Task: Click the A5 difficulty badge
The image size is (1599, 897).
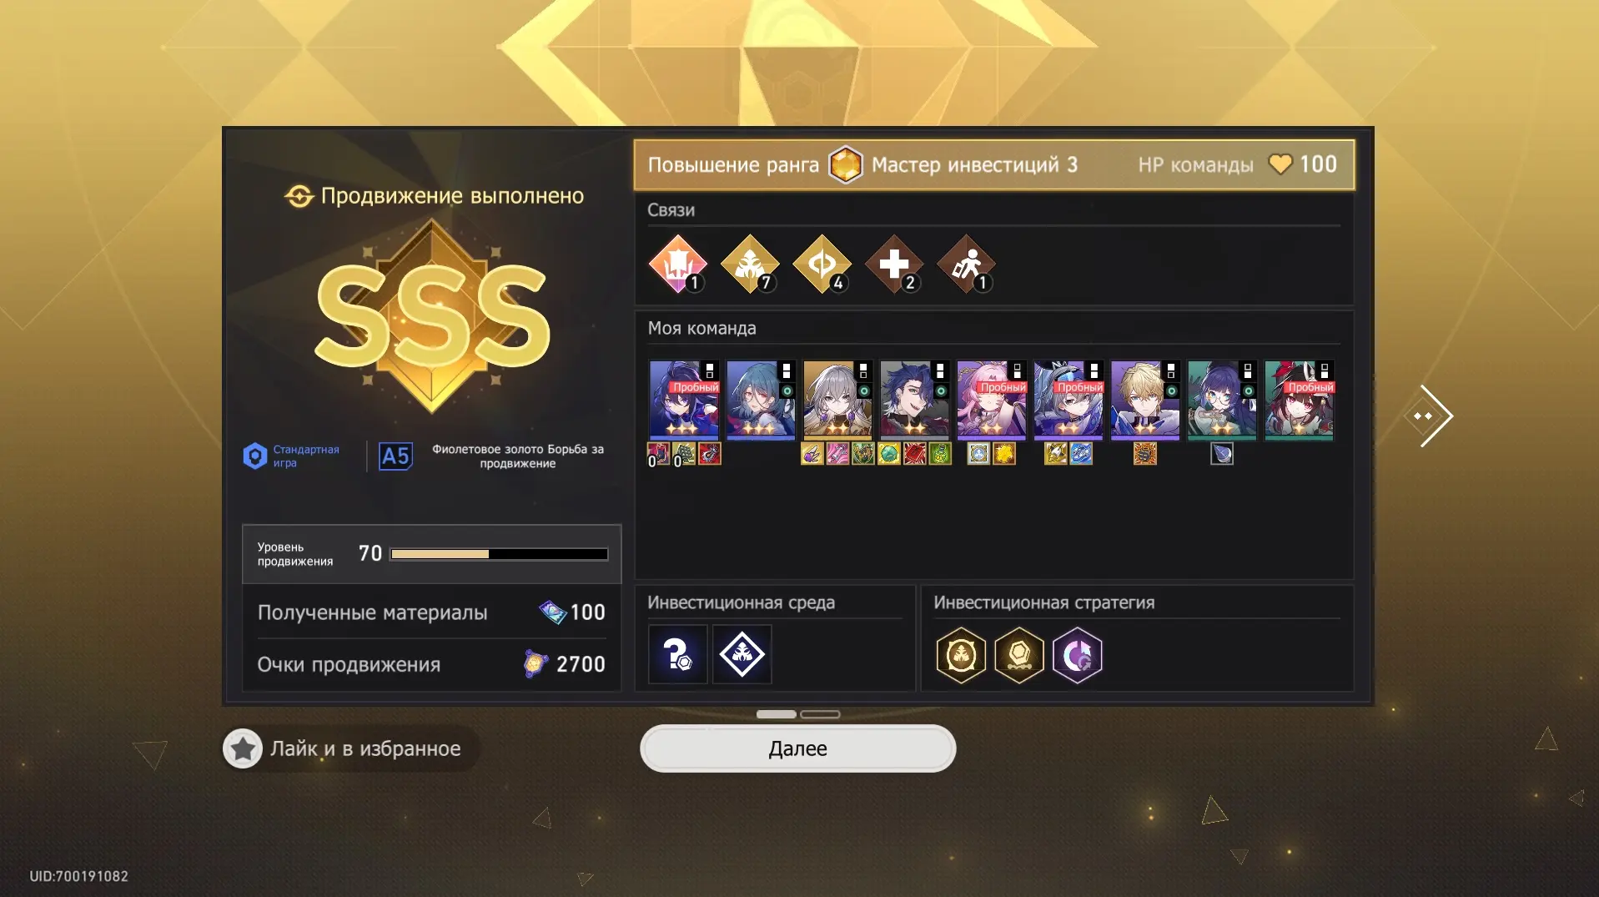Action: [395, 456]
